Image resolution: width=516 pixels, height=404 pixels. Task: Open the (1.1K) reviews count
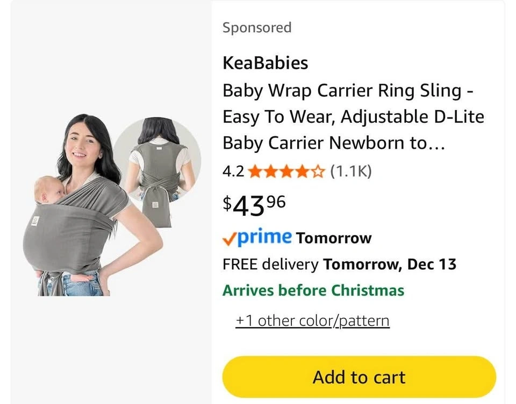point(350,172)
